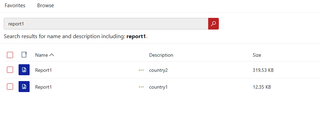
Task: Select the country1 description cell
Action: click(158, 87)
